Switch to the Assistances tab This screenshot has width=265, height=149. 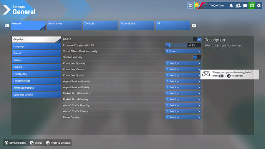pyautogui.click(x=65, y=25)
